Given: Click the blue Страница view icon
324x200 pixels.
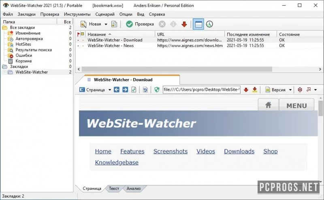Looking at the screenshot, I should [82, 89].
